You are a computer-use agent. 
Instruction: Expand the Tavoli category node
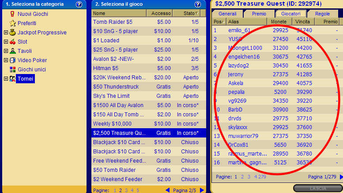[x=6, y=51]
